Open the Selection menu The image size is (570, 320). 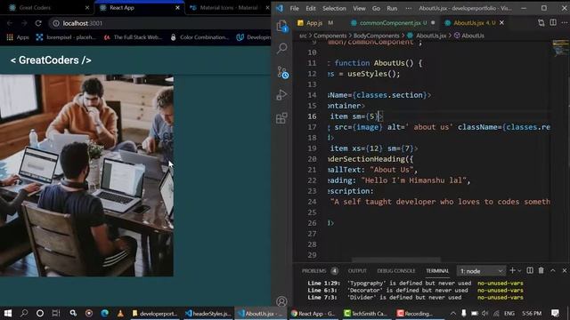pos(334,8)
